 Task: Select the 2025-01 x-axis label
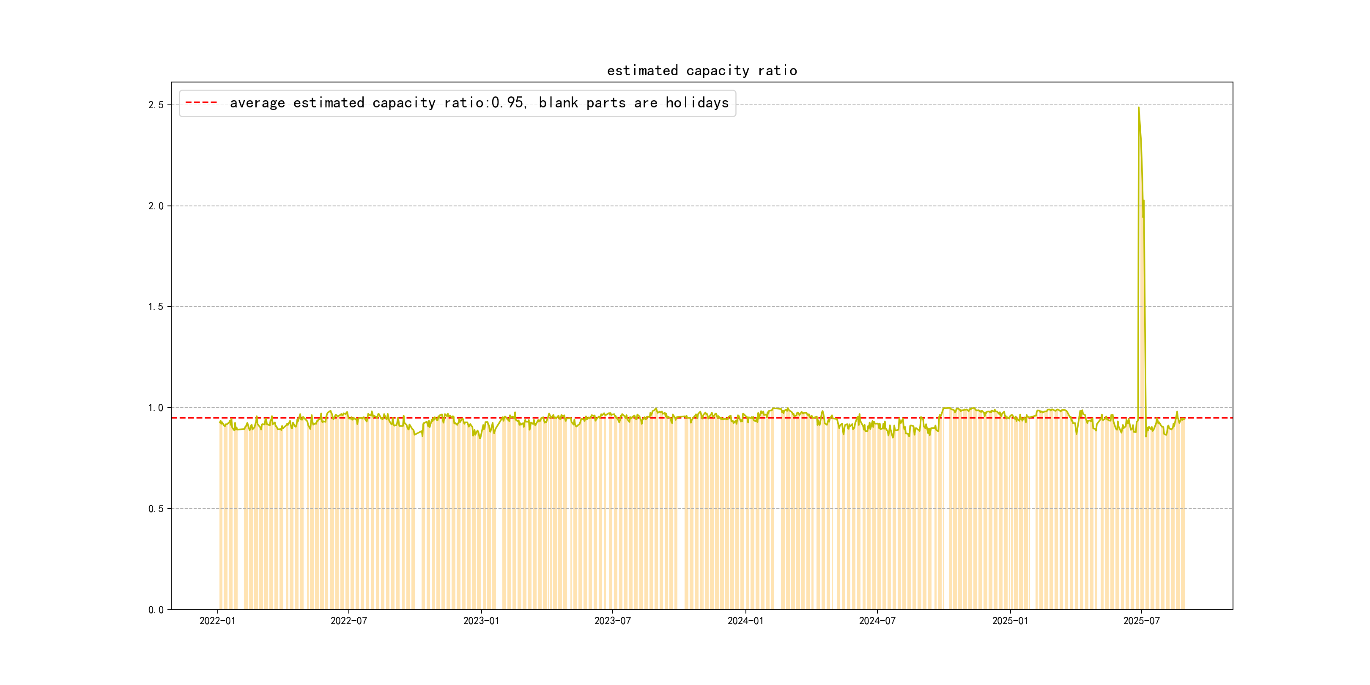pos(1010,621)
